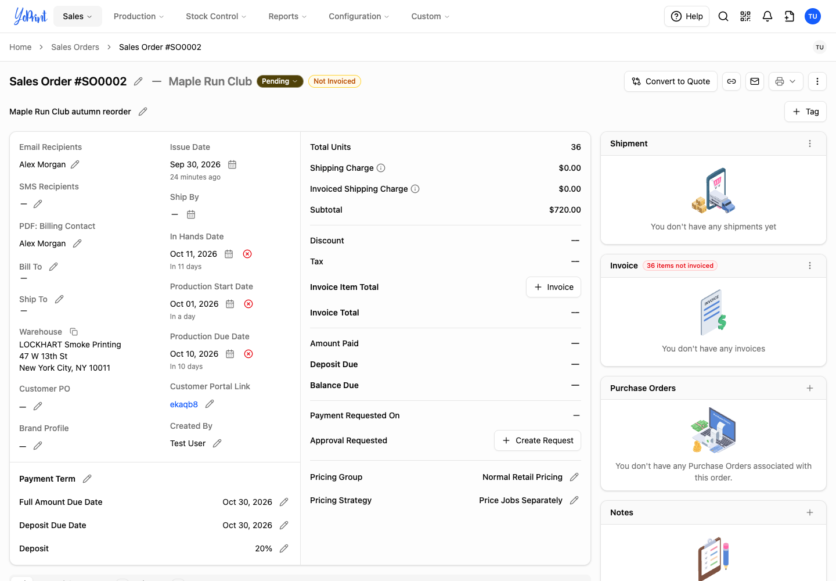The image size is (836, 581).
Task: Open the Production menu
Action: pos(139,16)
